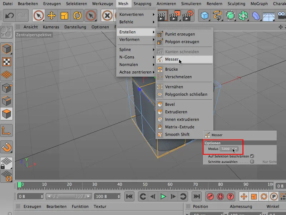The width and height of the screenshot is (286, 215).
Task: Select the Scale tool icon
Action: point(64,15)
